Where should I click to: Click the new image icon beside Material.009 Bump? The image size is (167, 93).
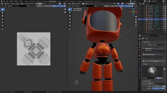point(38,4)
